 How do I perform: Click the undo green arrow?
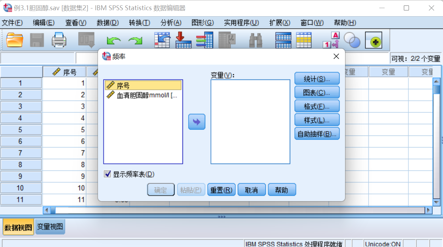point(114,41)
